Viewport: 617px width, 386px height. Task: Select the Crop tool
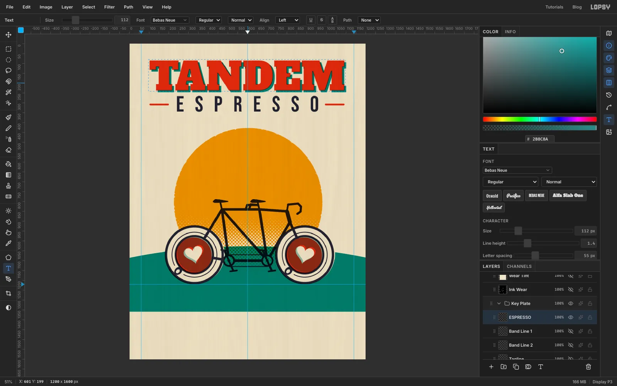[8, 293]
